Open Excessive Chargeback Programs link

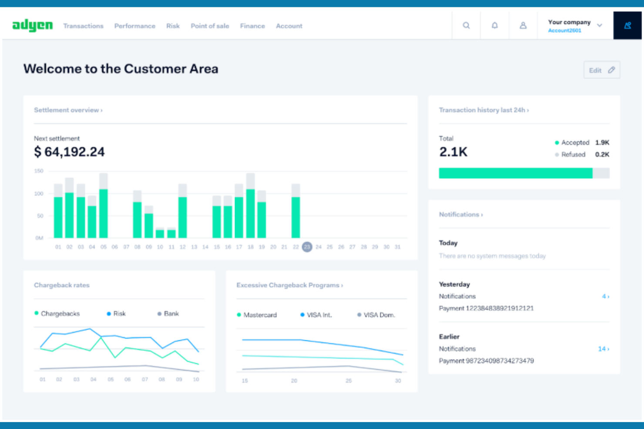(289, 285)
